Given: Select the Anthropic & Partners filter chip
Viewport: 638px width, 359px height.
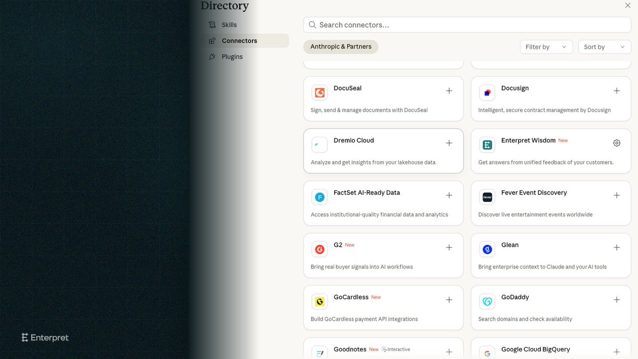Looking at the screenshot, I should click(x=341, y=47).
